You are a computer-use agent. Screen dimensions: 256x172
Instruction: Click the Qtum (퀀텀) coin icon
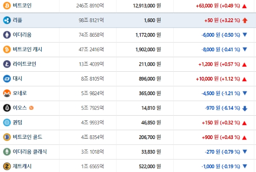(x=7, y=122)
